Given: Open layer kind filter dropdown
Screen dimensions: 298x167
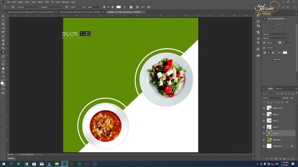Looking at the screenshot, I should pyautogui.click(x=269, y=94).
